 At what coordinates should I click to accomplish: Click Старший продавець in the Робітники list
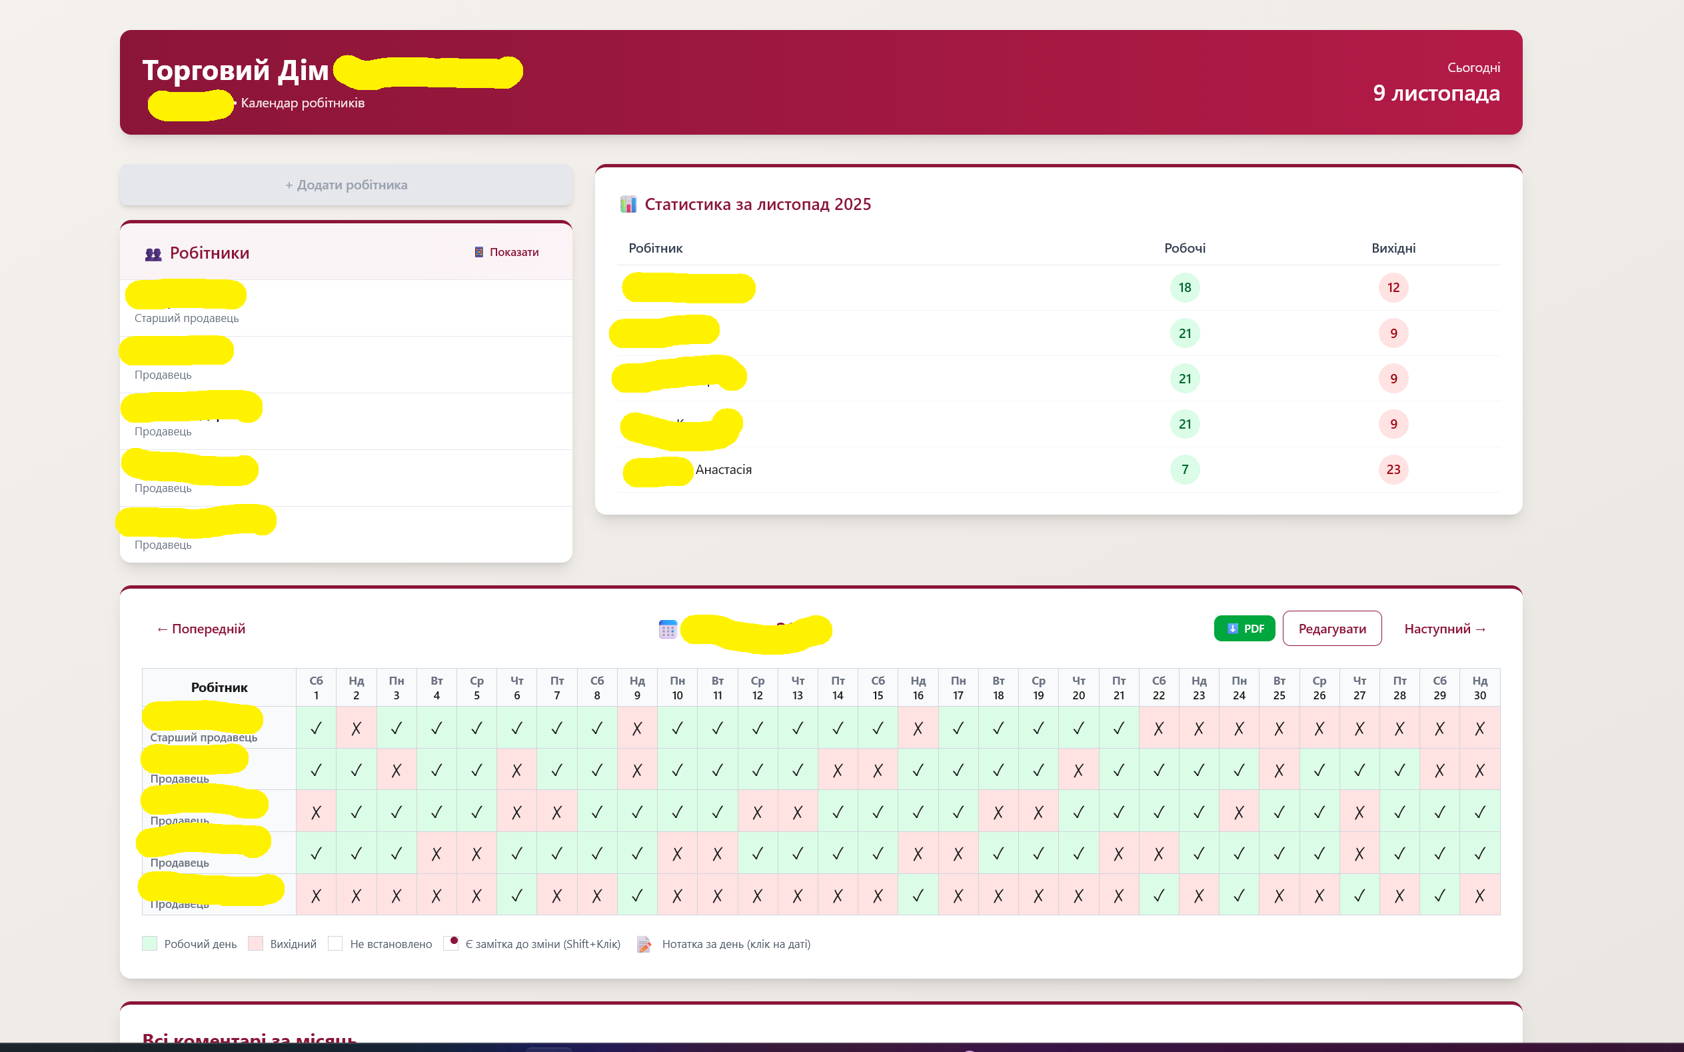pyautogui.click(x=187, y=319)
